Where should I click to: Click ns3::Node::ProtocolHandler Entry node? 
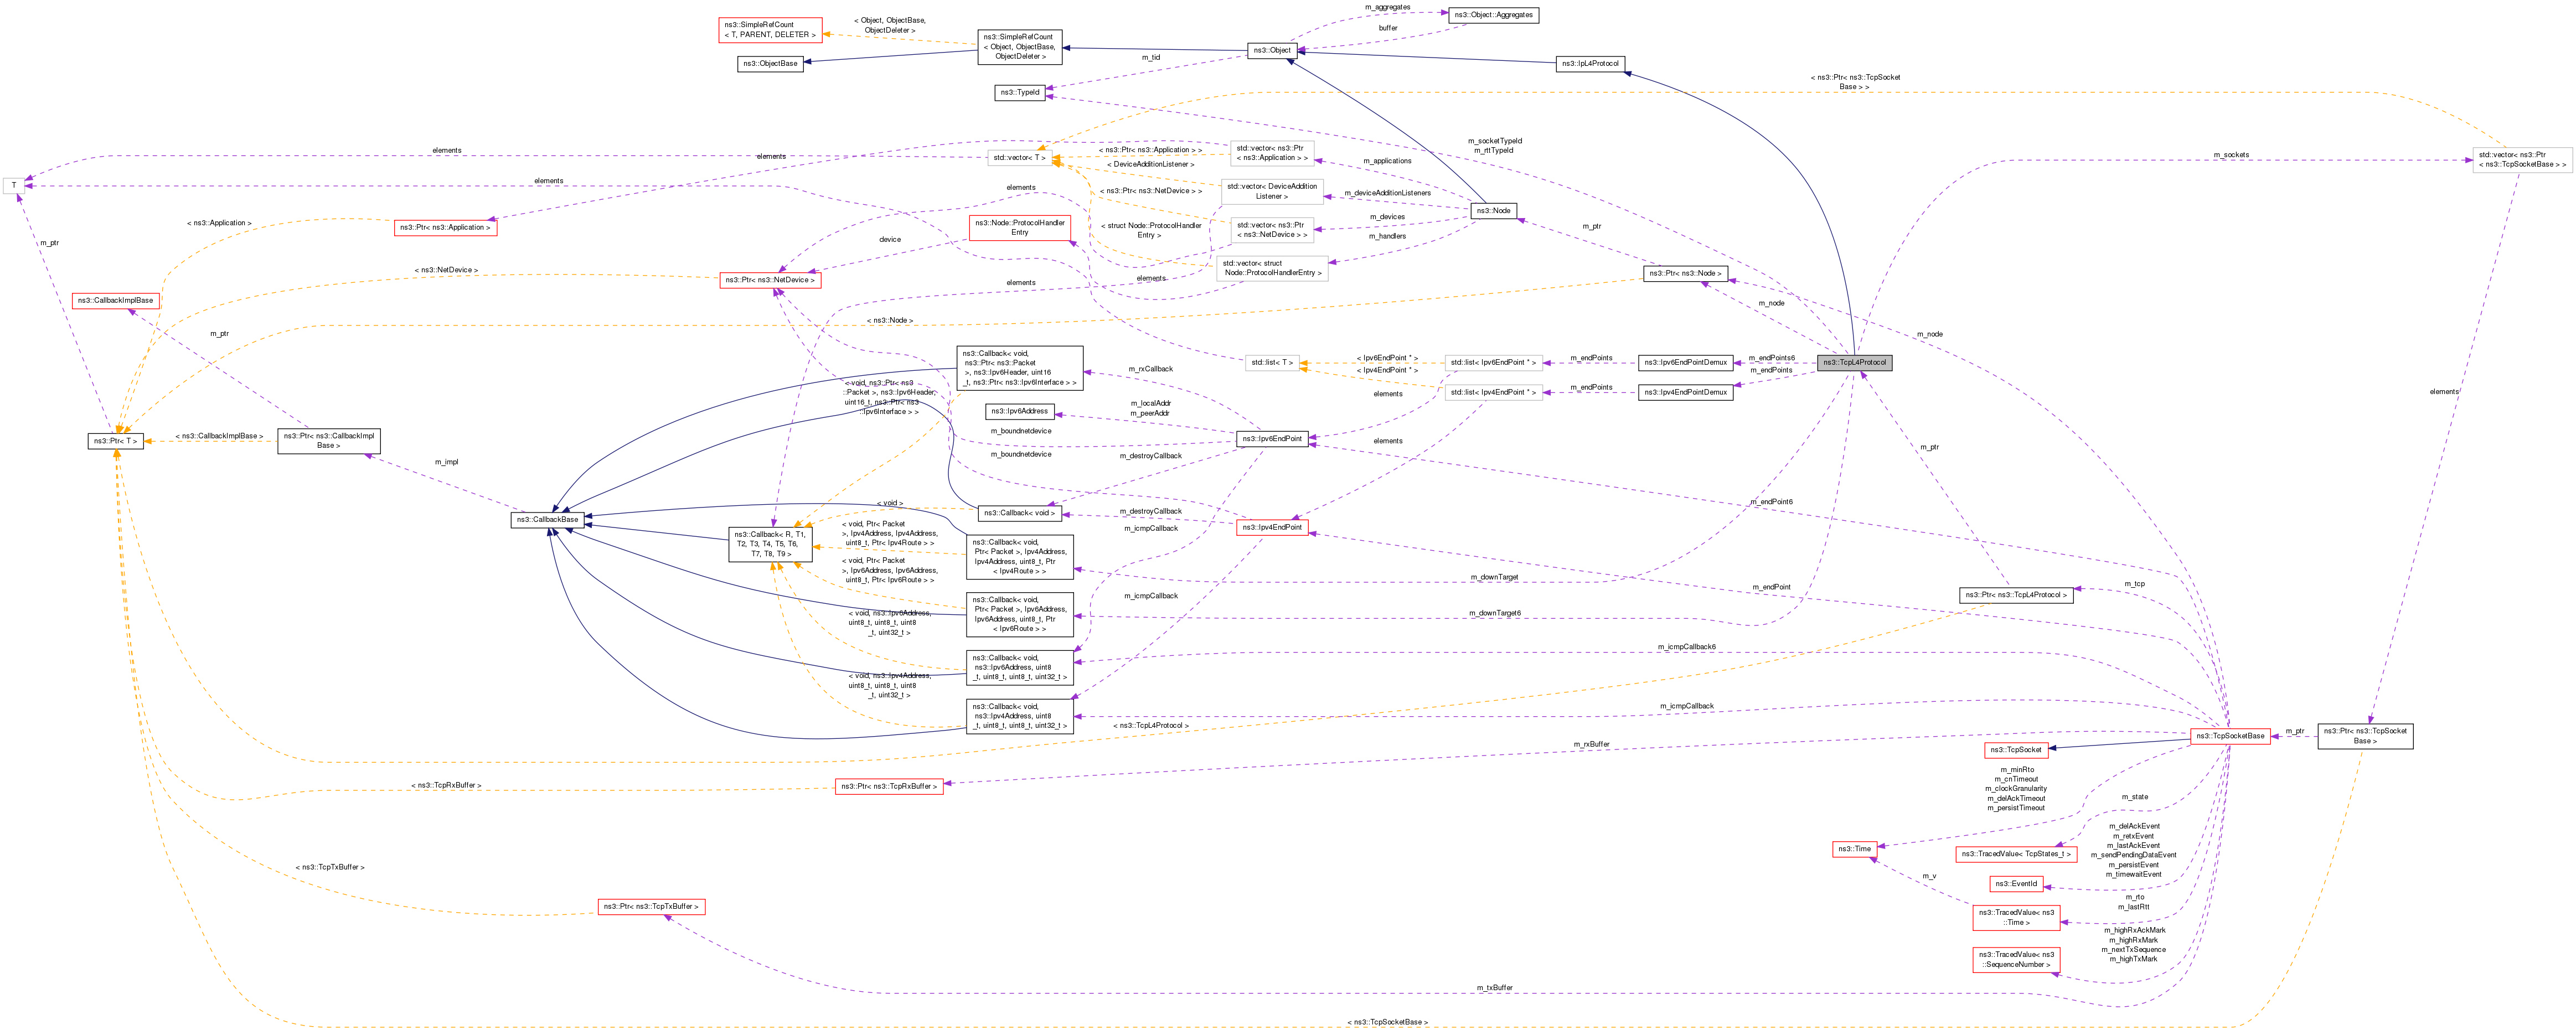coord(1019,227)
